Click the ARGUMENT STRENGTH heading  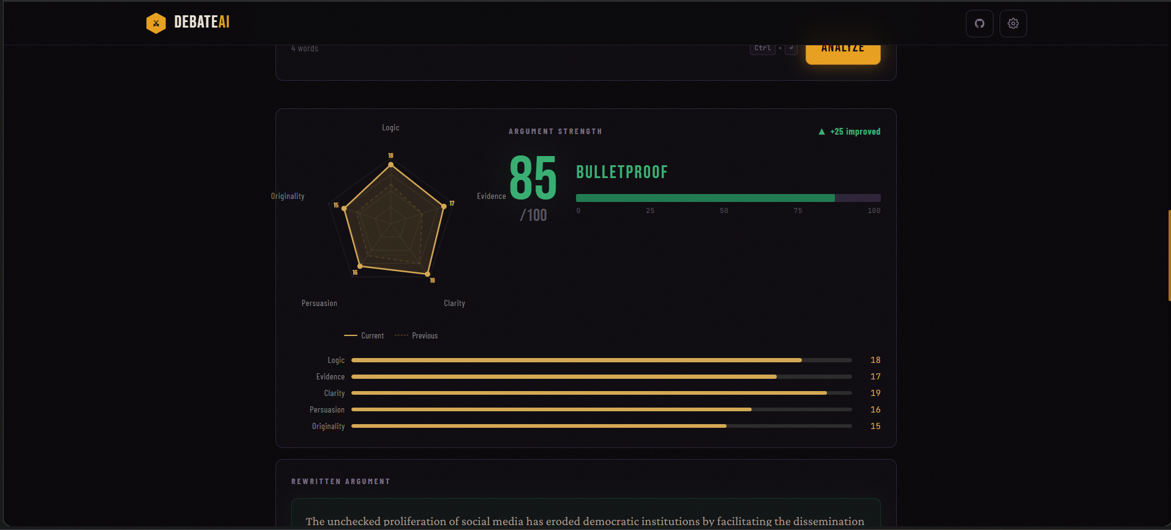pyautogui.click(x=555, y=132)
